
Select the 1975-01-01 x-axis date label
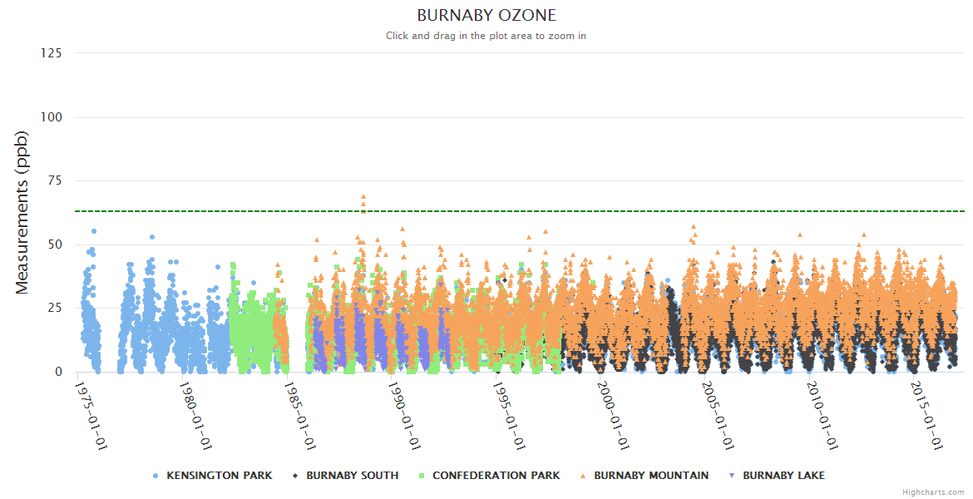pos(92,414)
